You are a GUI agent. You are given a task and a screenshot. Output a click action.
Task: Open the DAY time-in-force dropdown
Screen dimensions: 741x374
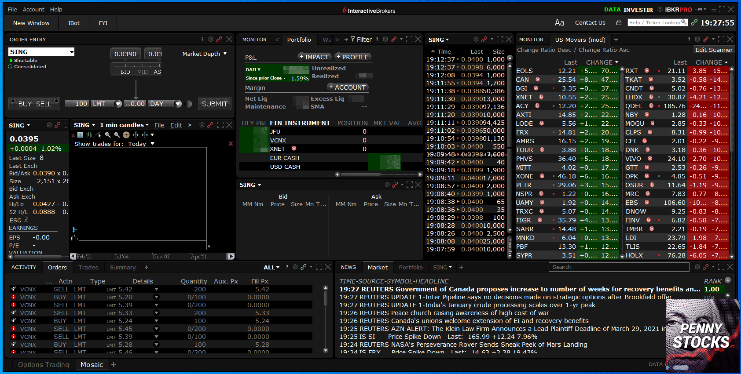[x=178, y=104]
